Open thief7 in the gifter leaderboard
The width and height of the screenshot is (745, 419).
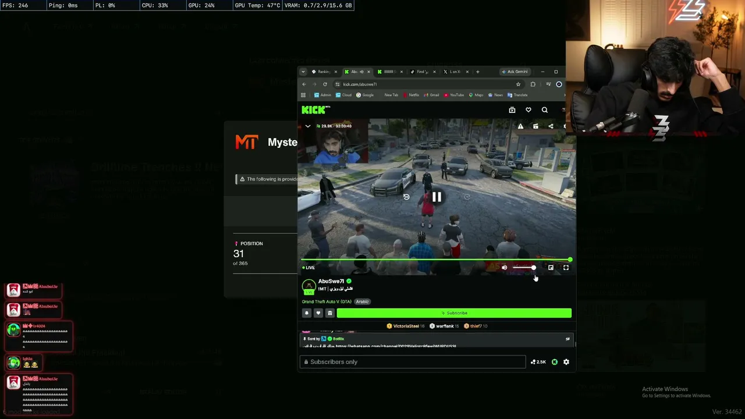pyautogui.click(x=476, y=326)
